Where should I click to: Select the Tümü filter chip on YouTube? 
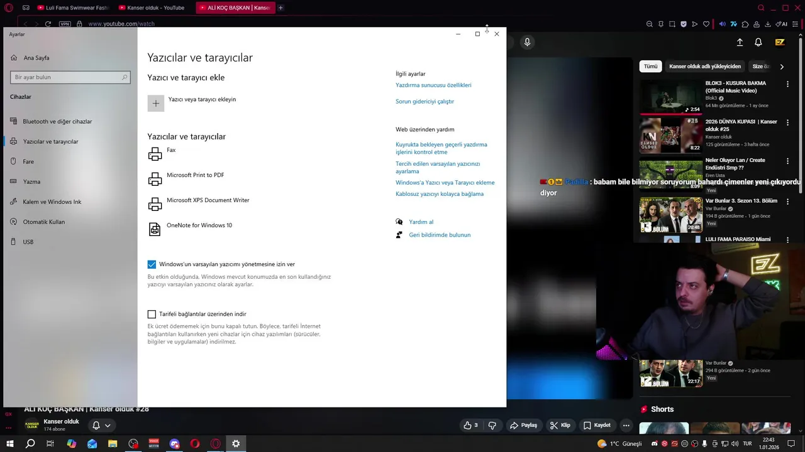650,67
